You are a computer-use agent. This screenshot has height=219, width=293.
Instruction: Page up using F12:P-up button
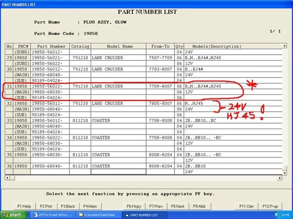point(270,206)
